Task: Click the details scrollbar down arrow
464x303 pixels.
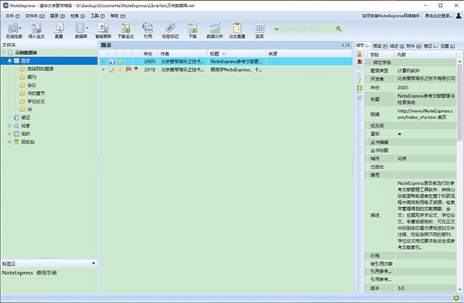Action: (x=459, y=289)
